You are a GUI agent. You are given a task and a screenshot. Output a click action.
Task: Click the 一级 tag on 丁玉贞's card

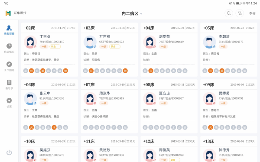point(44,47)
